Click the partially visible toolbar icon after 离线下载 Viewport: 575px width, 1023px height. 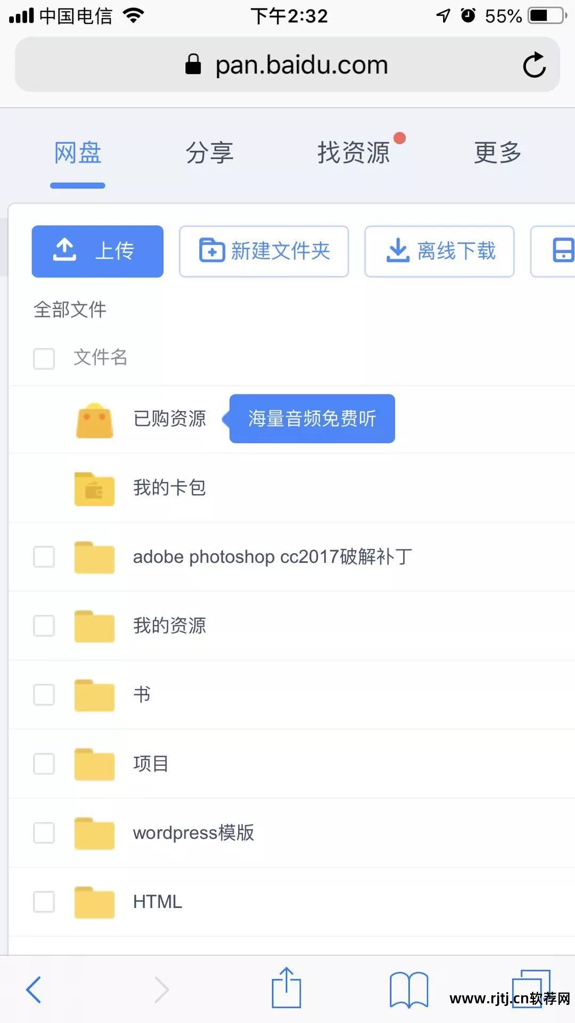pyautogui.click(x=559, y=251)
